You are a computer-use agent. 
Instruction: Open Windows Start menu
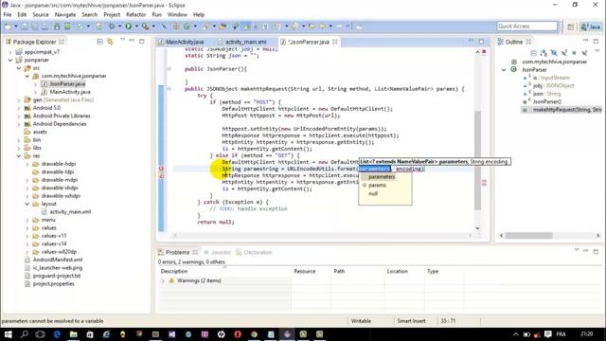[x=8, y=334]
